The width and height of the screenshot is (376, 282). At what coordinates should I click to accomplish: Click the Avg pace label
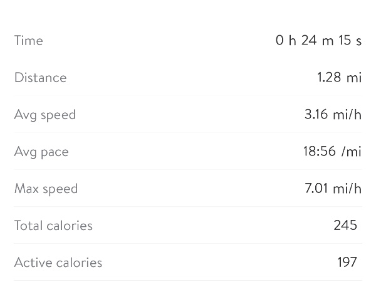pyautogui.click(x=41, y=152)
